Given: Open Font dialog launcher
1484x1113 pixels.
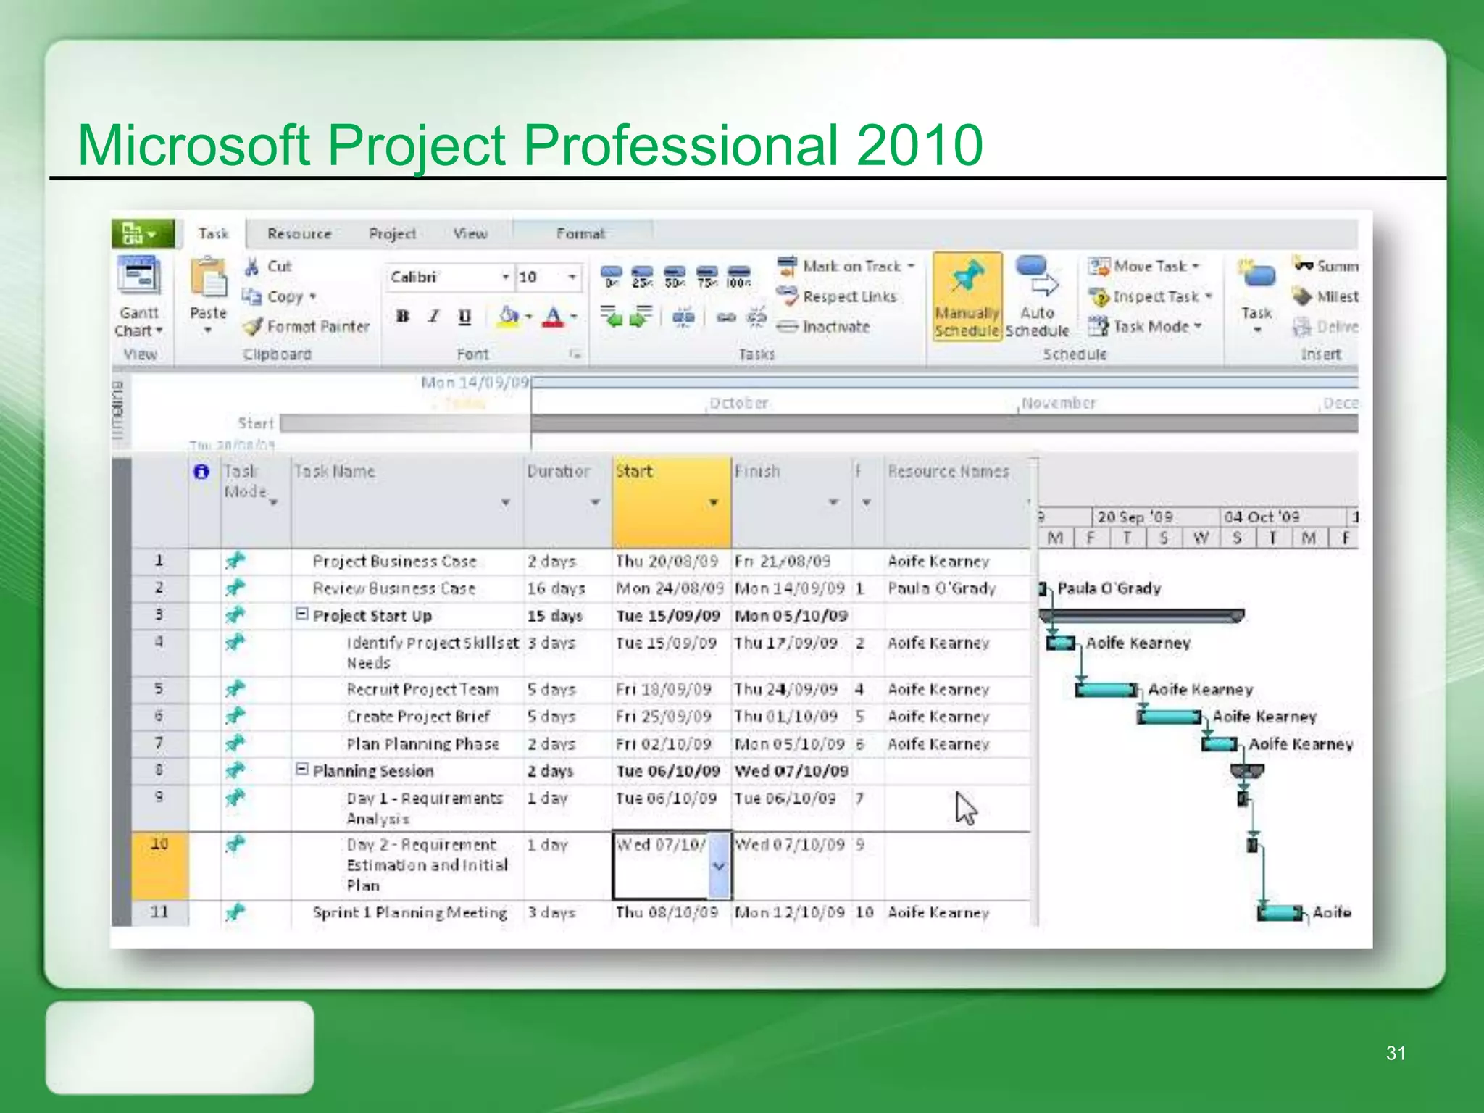Looking at the screenshot, I should (x=575, y=354).
